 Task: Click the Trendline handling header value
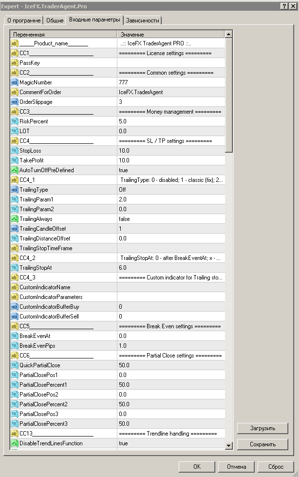coord(168,434)
